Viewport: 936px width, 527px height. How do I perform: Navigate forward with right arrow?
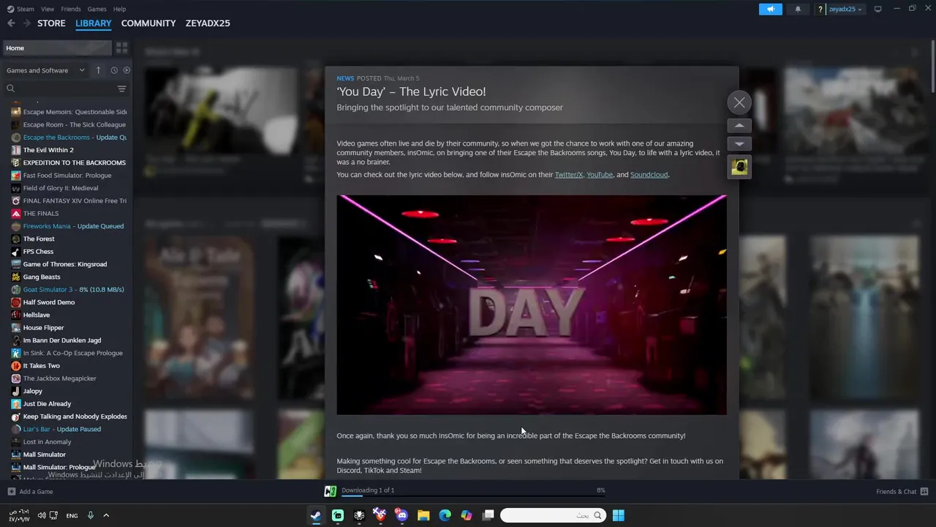point(27,23)
